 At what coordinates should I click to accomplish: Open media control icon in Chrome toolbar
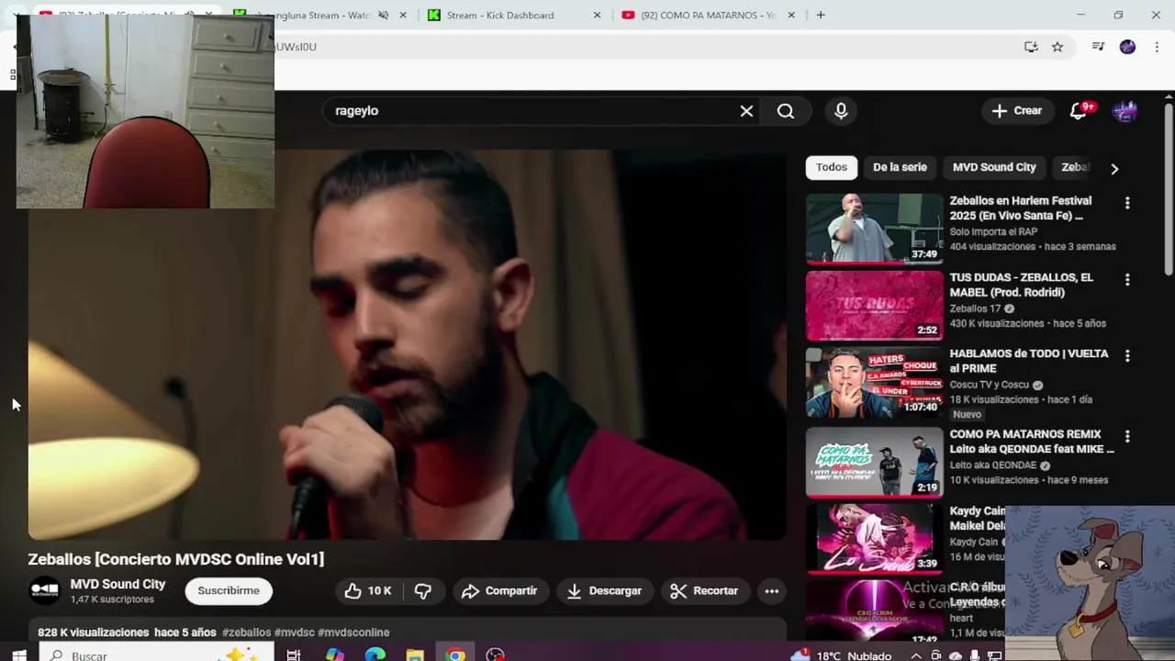[x=1098, y=47]
